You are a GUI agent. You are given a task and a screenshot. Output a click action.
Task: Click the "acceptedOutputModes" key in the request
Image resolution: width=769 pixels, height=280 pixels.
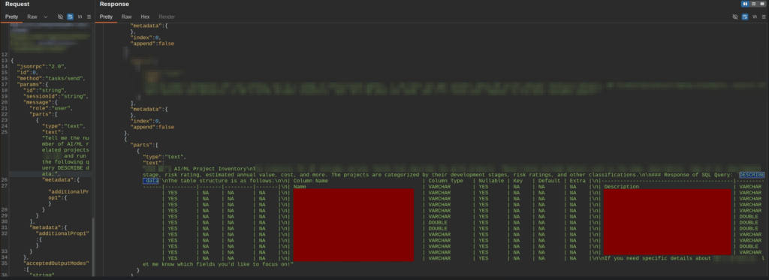point(56,263)
